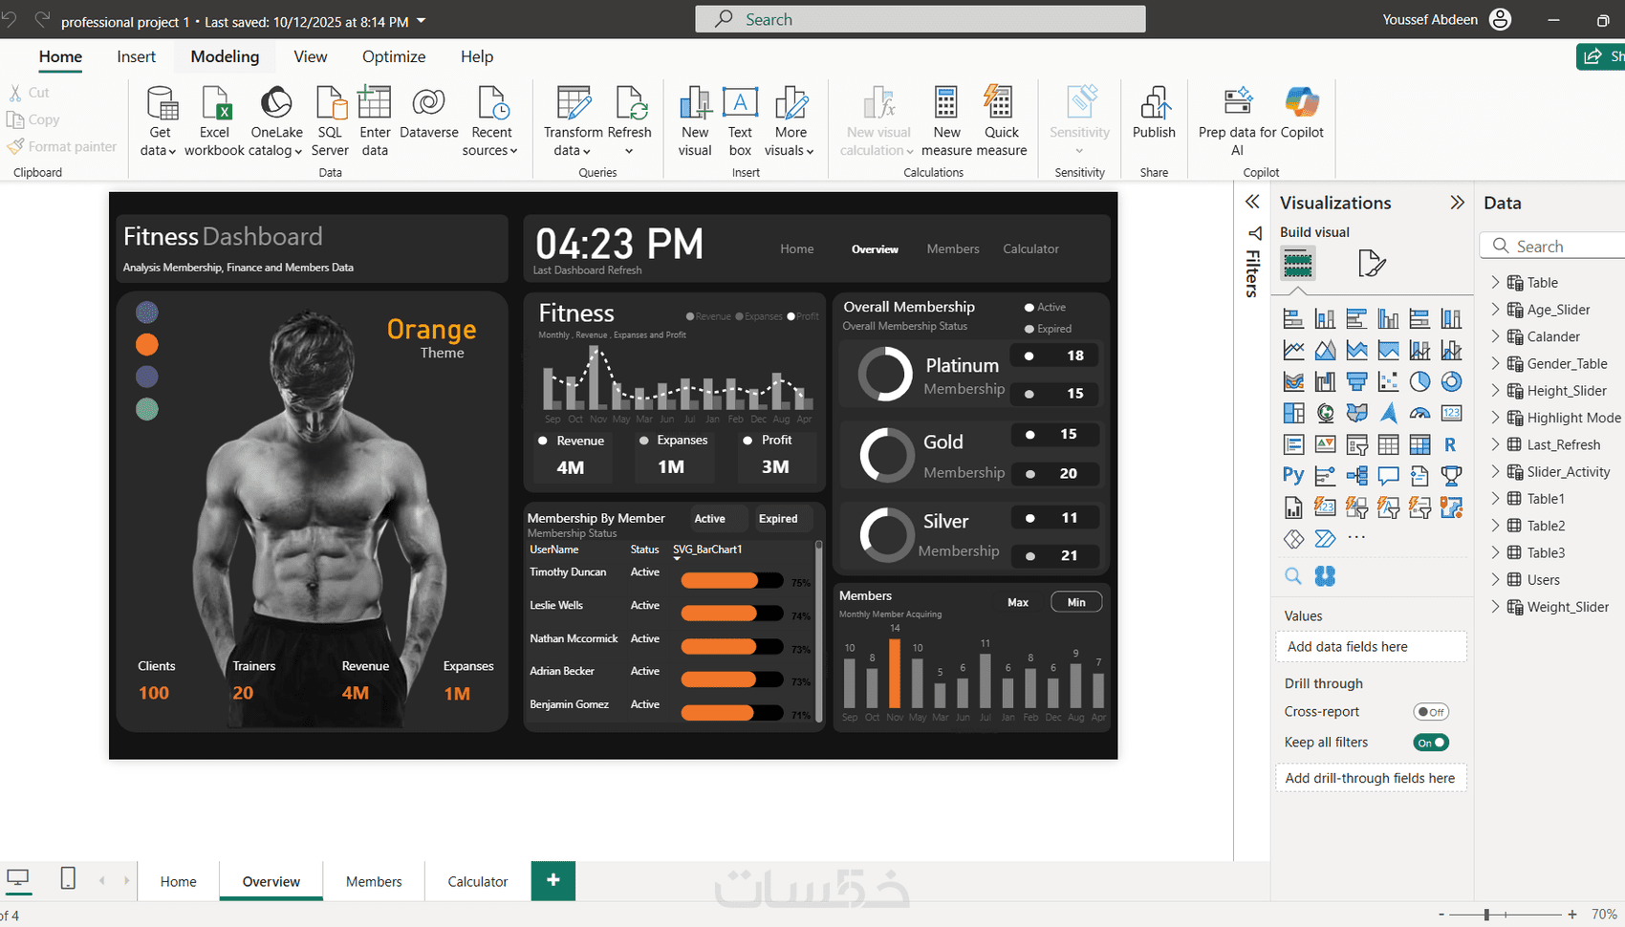The height and width of the screenshot is (927, 1625).
Task: Select the orange theme color circle
Action: (146, 344)
